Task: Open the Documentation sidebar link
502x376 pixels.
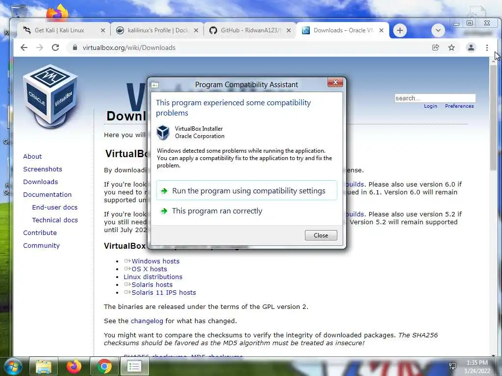Action: coord(48,195)
